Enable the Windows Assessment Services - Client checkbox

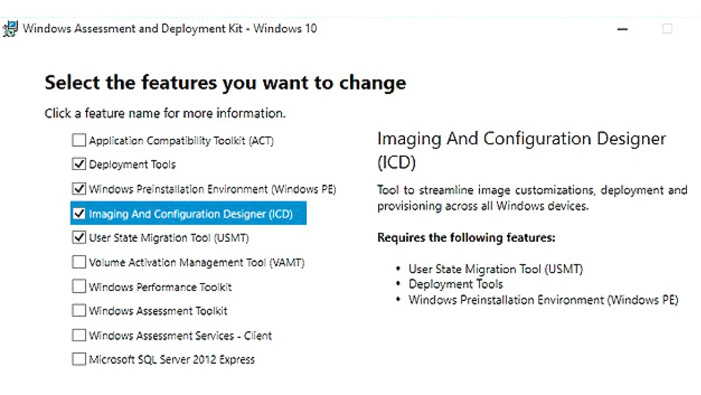[x=79, y=335]
